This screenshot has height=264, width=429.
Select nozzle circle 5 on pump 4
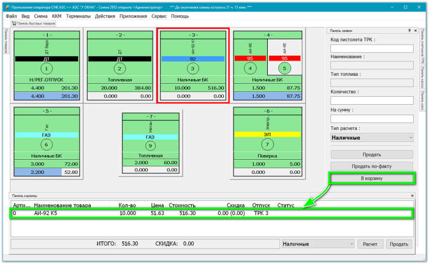pyautogui.click(x=284, y=69)
